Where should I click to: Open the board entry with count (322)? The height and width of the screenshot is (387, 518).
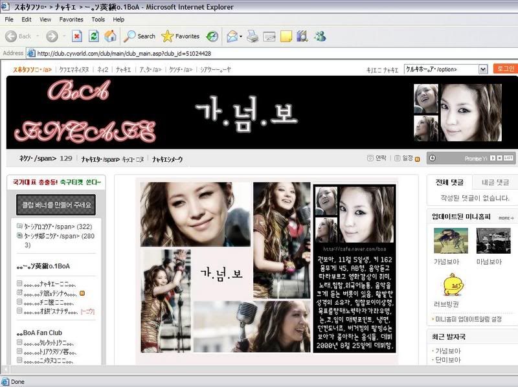pyautogui.click(x=58, y=227)
